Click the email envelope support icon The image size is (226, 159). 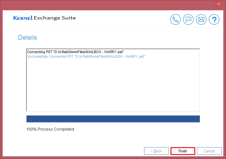(201, 19)
